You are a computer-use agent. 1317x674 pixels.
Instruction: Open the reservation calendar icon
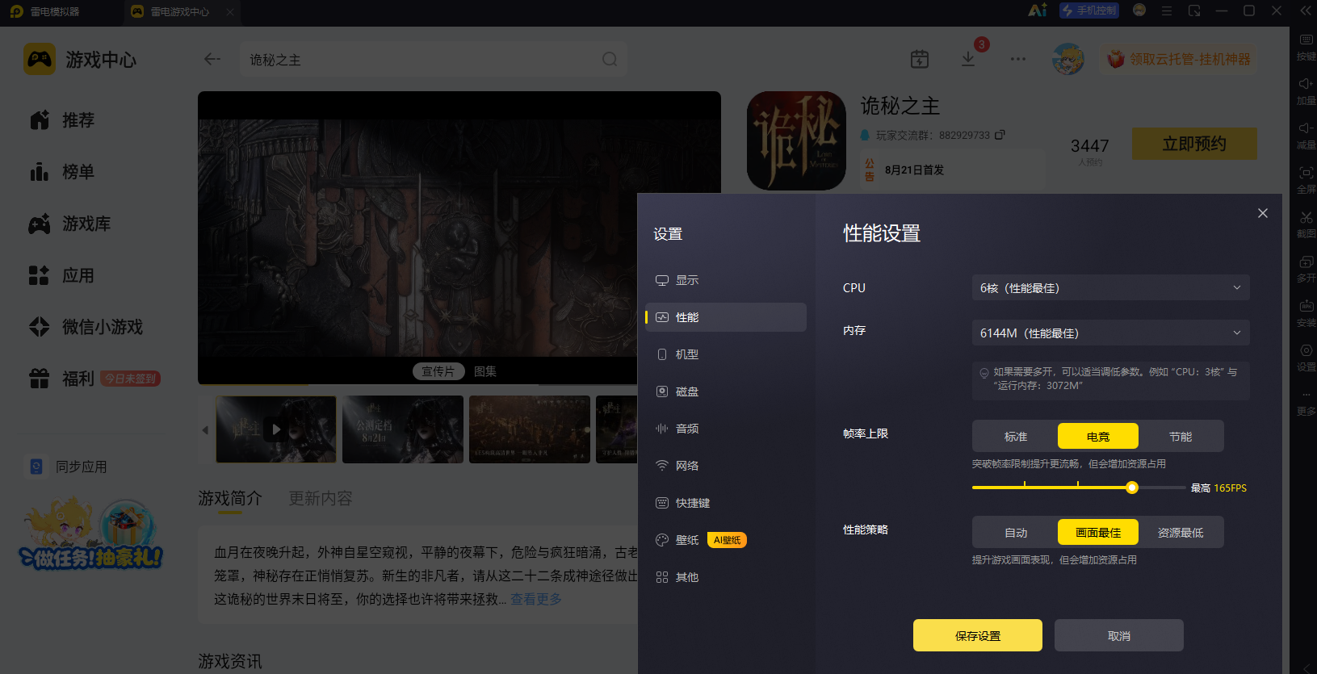click(920, 59)
